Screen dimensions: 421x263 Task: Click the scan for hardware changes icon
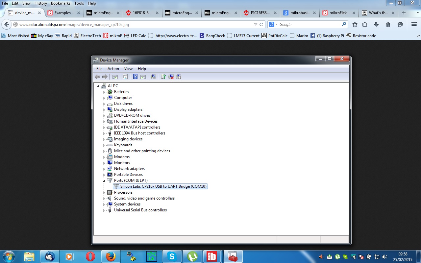pos(153,77)
